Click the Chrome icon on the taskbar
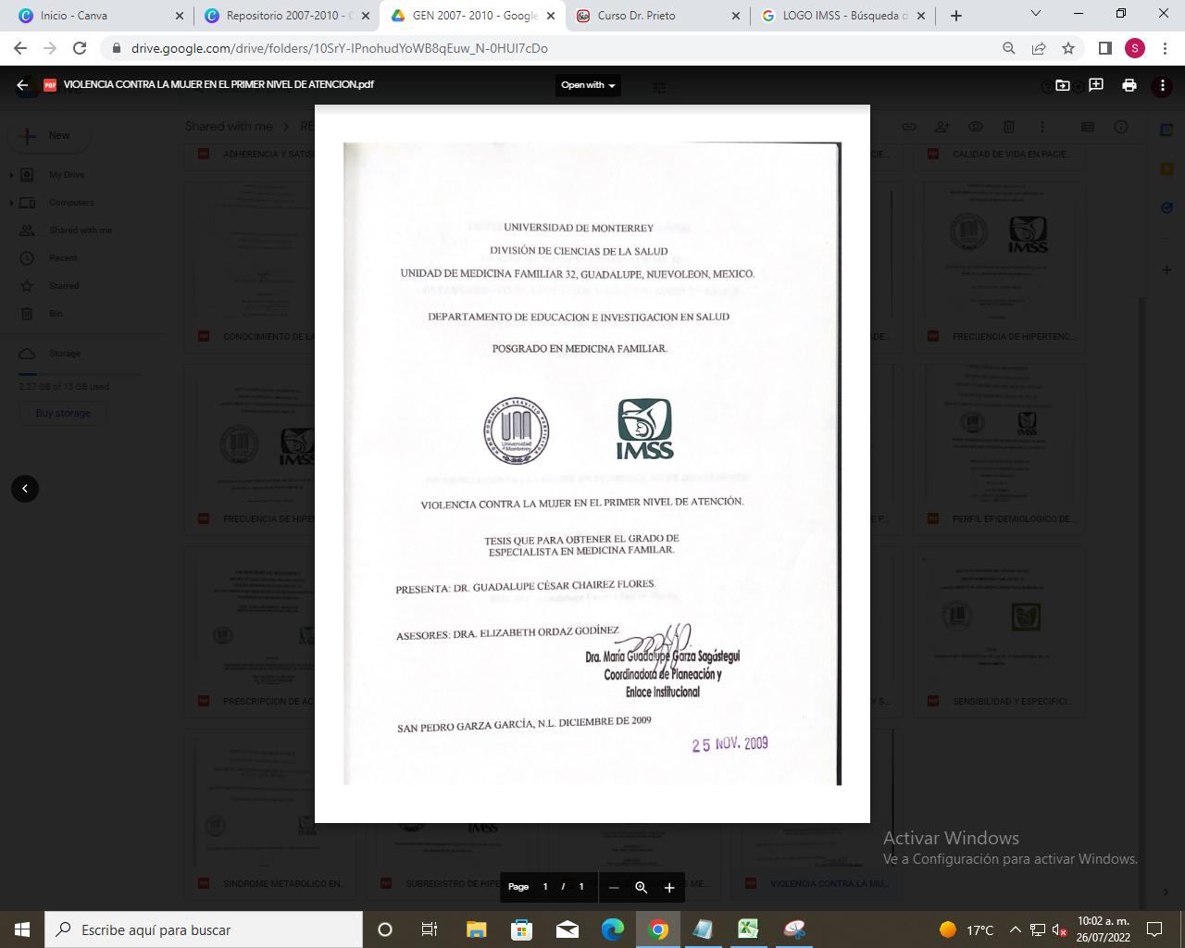 pos(658,929)
